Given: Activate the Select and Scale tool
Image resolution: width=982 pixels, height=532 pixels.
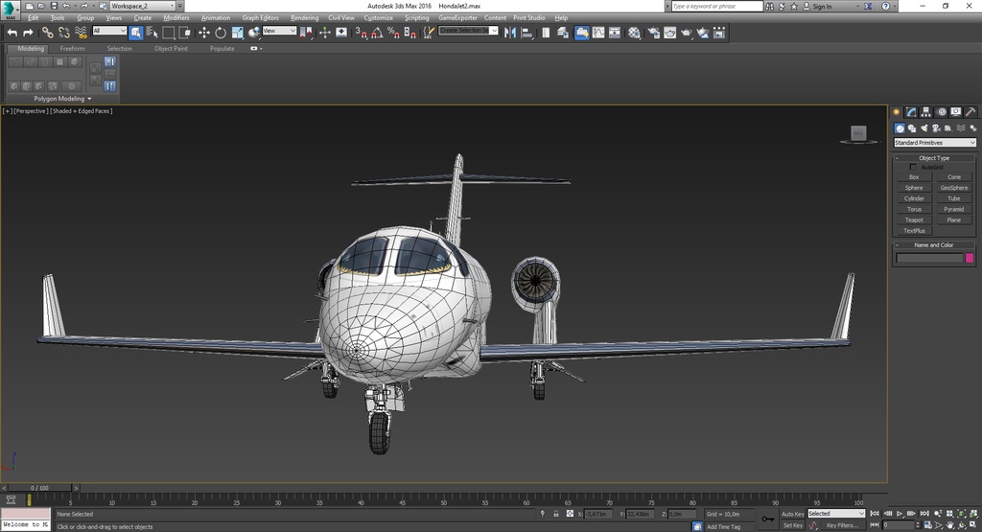Looking at the screenshot, I should 238,33.
